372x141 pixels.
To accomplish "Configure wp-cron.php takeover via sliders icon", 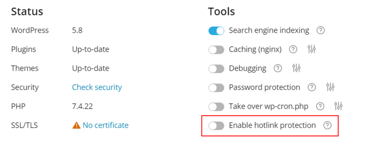I will tap(339, 106).
